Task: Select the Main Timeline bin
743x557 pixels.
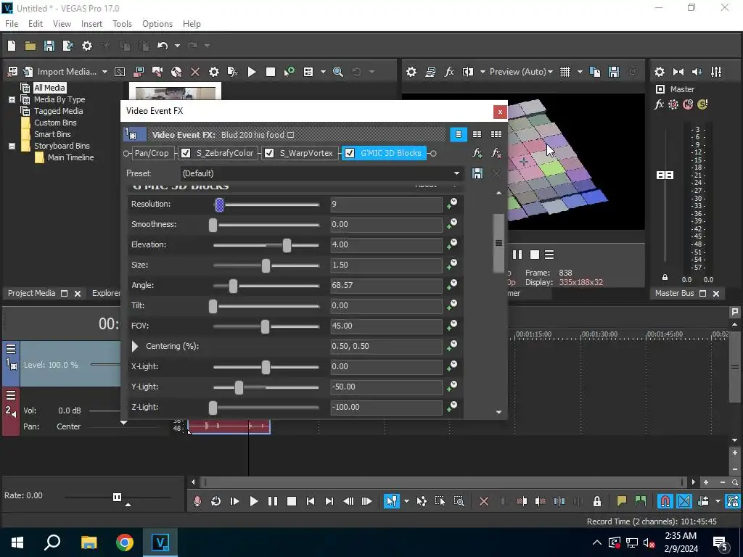Action: [70, 157]
